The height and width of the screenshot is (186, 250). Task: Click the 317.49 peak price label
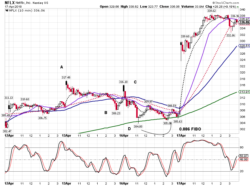click(66, 77)
